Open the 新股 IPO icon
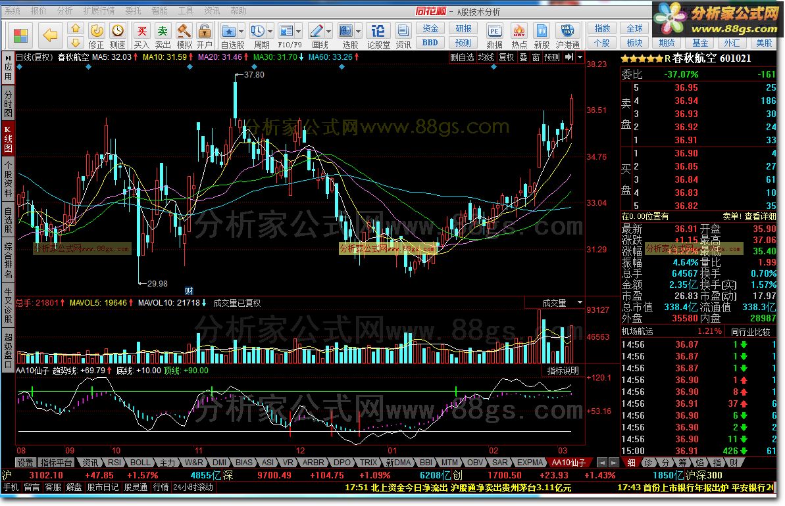785x506 pixels. pyautogui.click(x=542, y=31)
